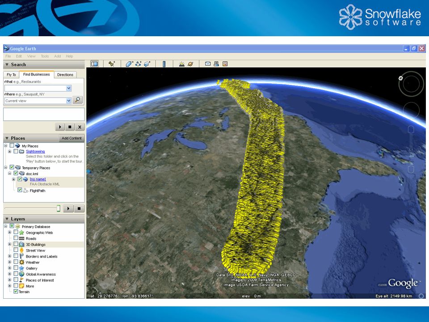This screenshot has width=429, height=322.
Task: Click the Borders and Labels layer icon
Action: (21, 256)
